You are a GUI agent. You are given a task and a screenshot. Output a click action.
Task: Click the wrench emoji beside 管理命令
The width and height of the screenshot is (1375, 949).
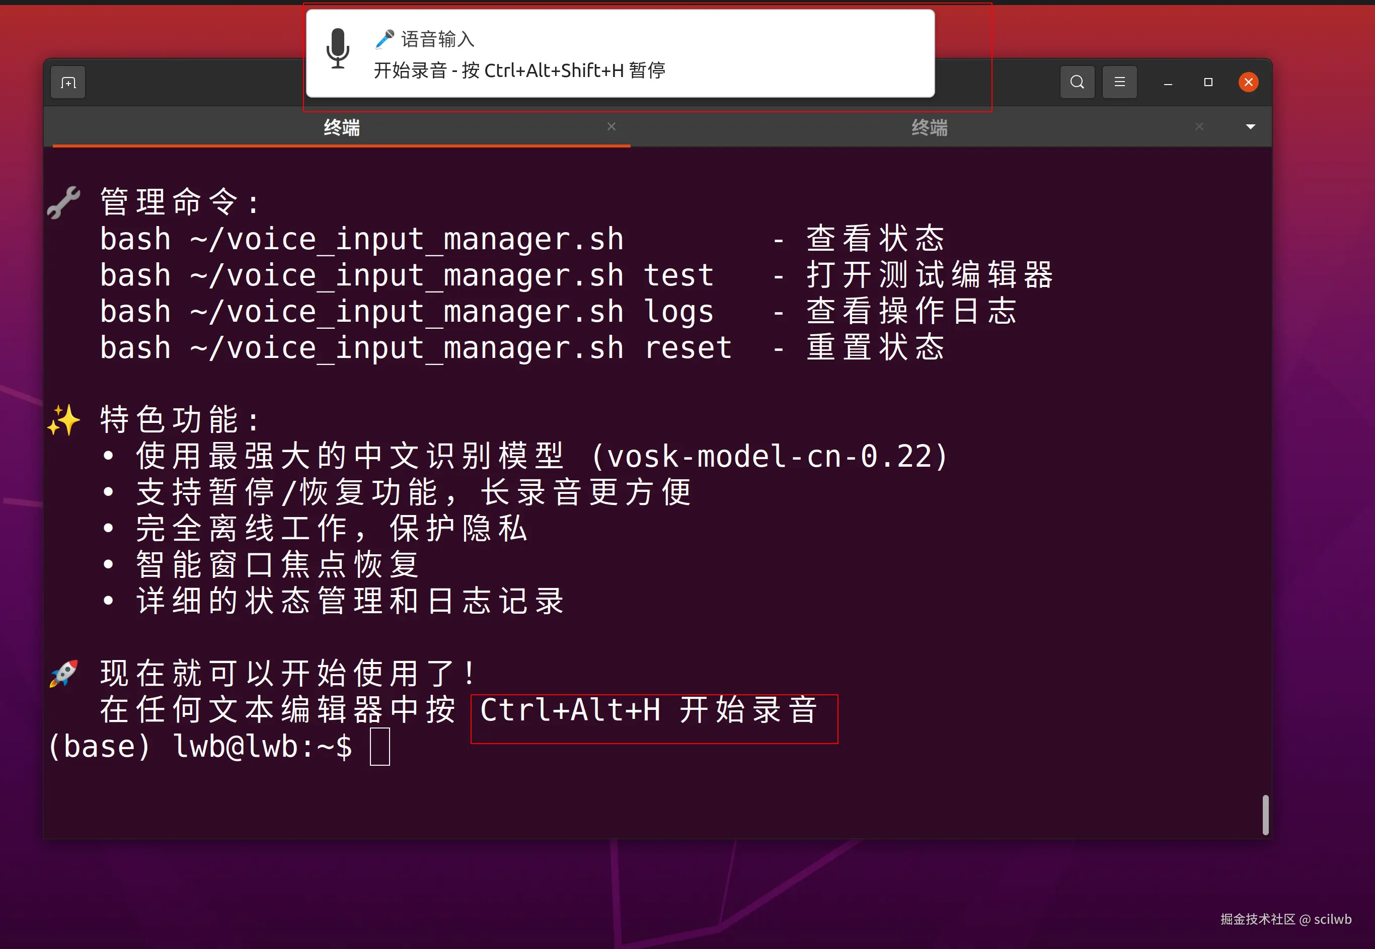(63, 202)
